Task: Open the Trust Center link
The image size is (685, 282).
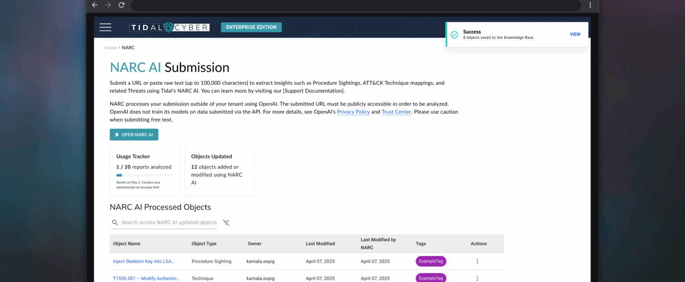Action: pos(396,112)
